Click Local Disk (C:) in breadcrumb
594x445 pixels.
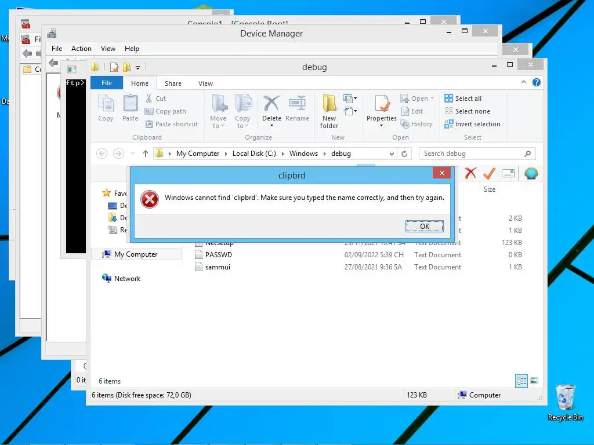coord(254,153)
